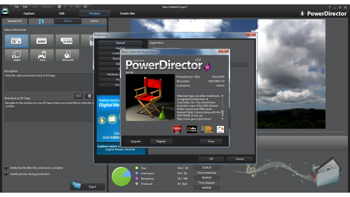Click the PowerDirector app logo icon
The image size is (350, 197).
coord(5,11)
